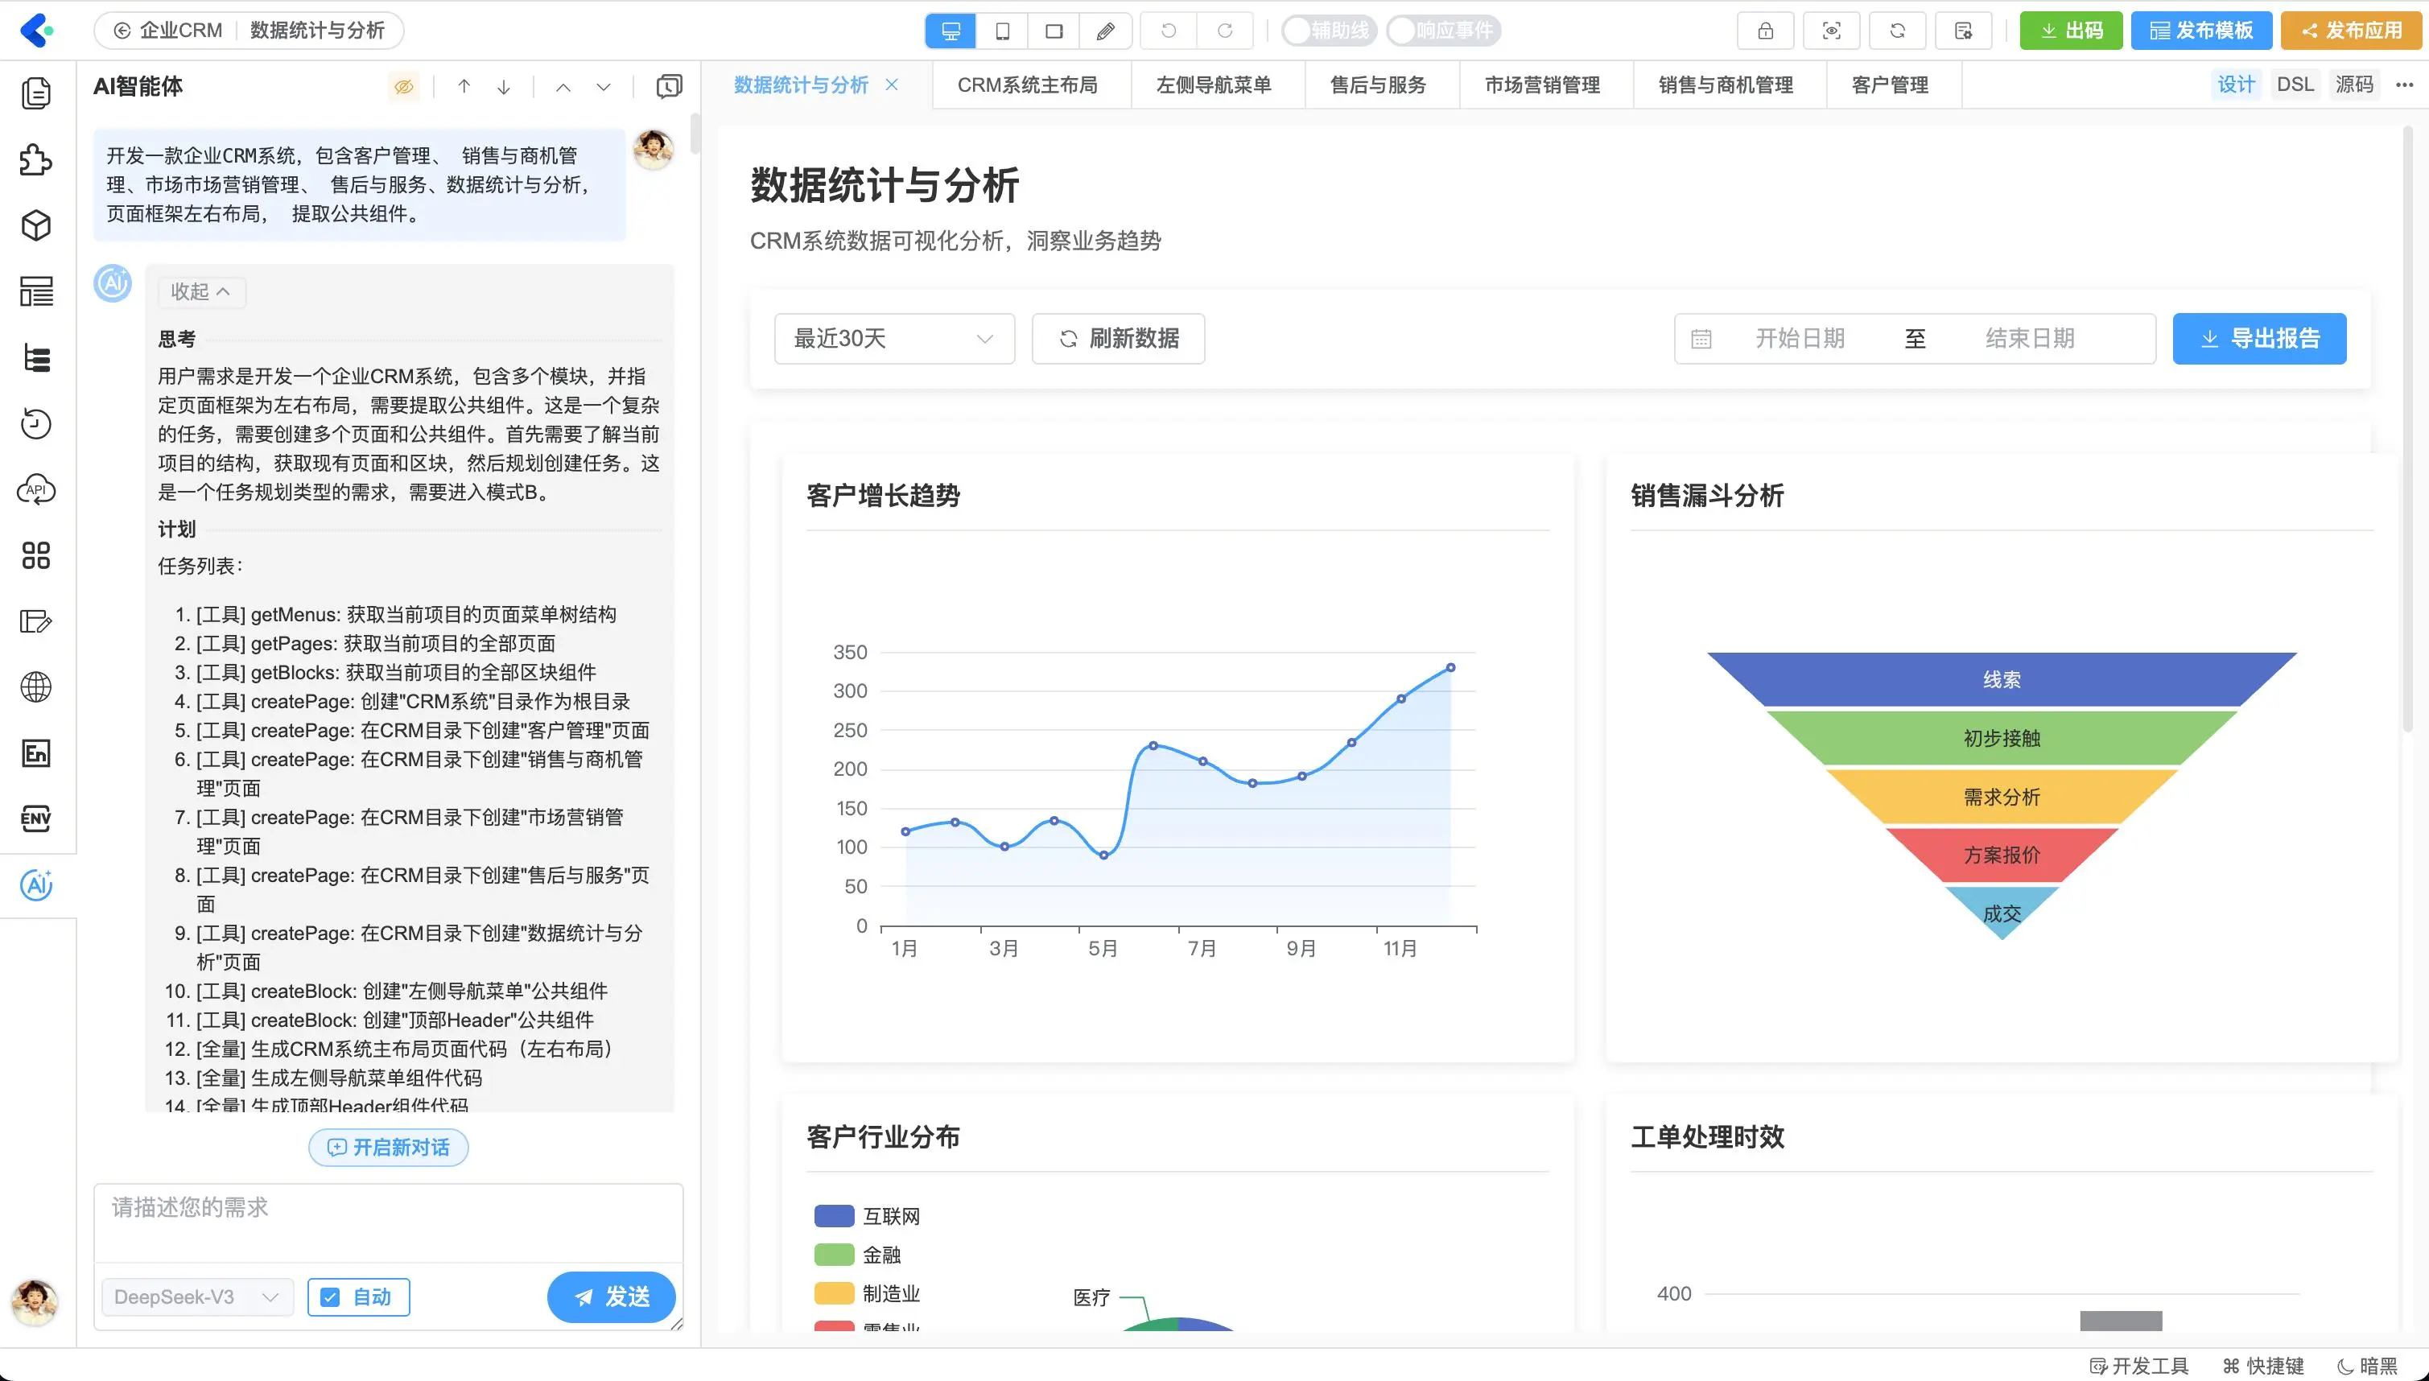This screenshot has height=1381, width=2429.
Task: Toggle the 辅助线 guideline switch
Action: tap(1328, 31)
